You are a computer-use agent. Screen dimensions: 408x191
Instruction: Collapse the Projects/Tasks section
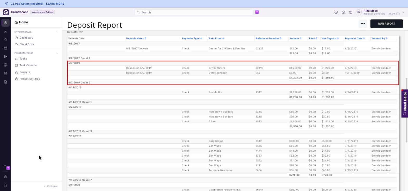click(x=57, y=53)
